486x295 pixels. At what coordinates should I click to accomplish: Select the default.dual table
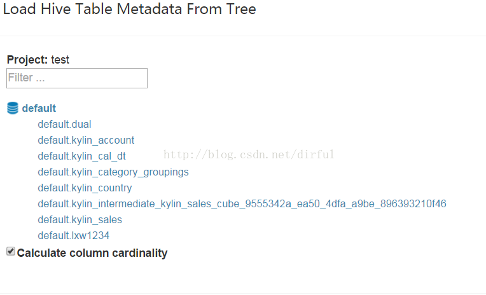[64, 124]
